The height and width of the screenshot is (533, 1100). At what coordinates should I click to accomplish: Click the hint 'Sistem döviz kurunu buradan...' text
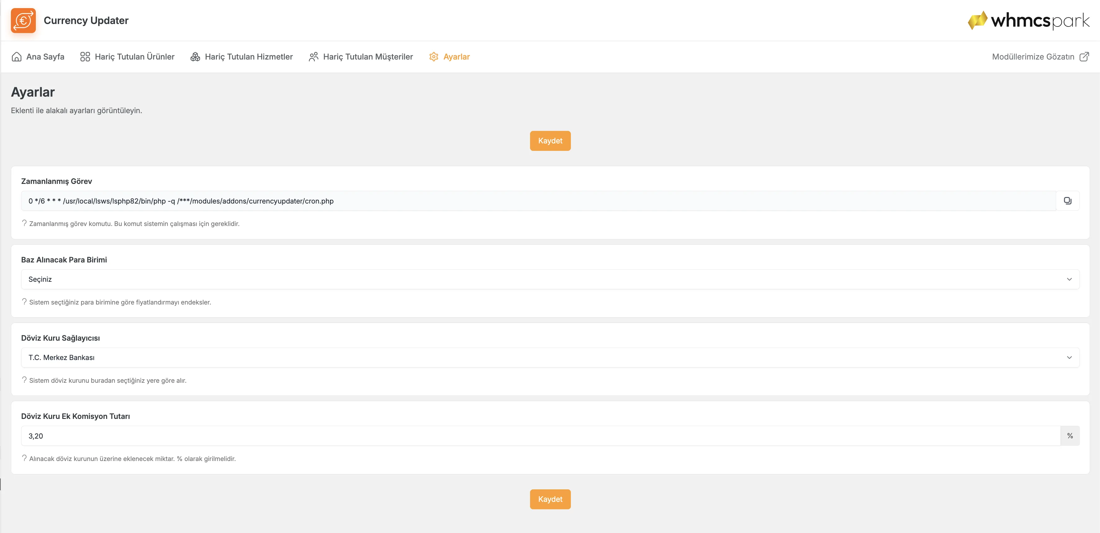pos(108,381)
